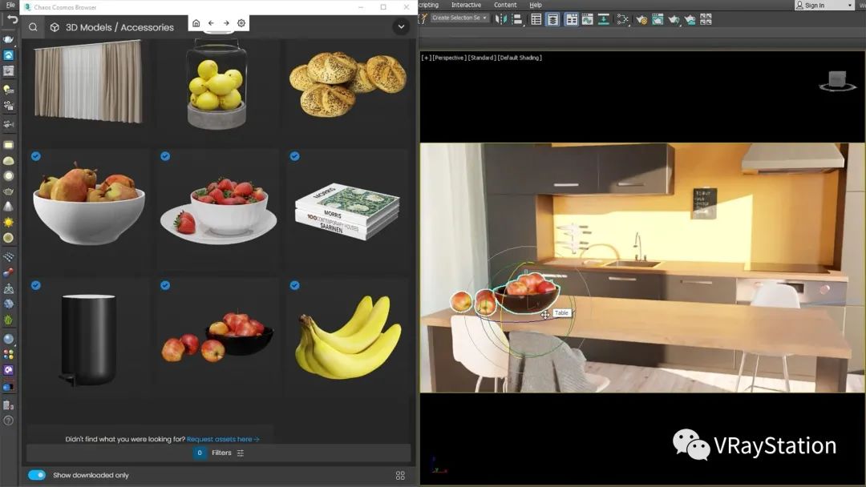The image size is (866, 487).
Task: Go to Cosmos Browser home
Action: pos(196,23)
